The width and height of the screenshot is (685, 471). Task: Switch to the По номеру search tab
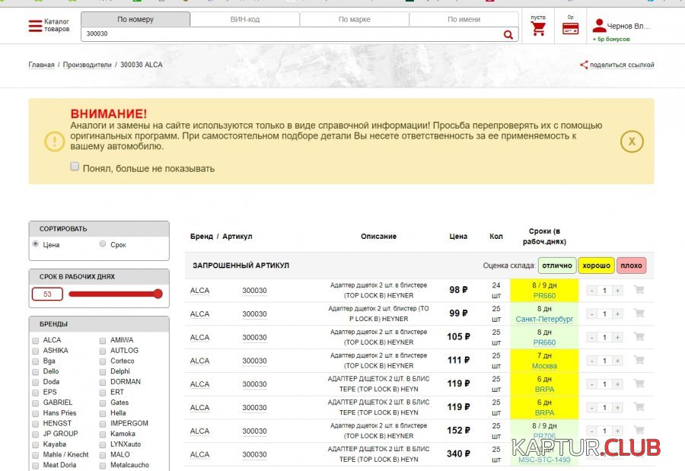[135, 19]
